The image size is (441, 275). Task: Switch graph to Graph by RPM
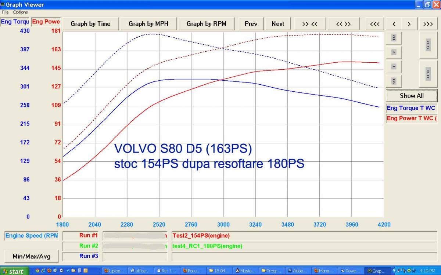click(x=207, y=24)
